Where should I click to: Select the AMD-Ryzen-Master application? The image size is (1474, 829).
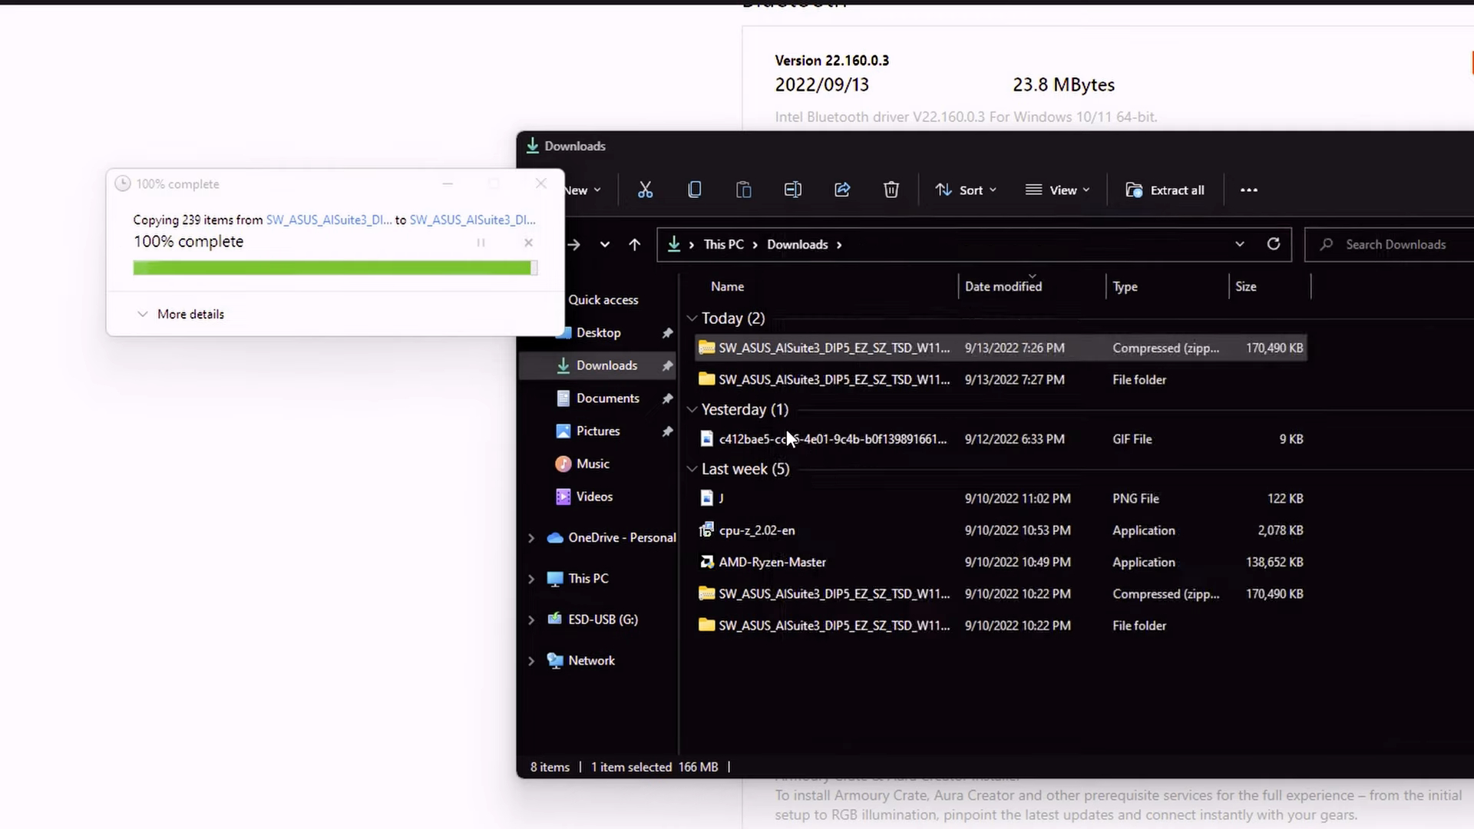pos(1001,562)
